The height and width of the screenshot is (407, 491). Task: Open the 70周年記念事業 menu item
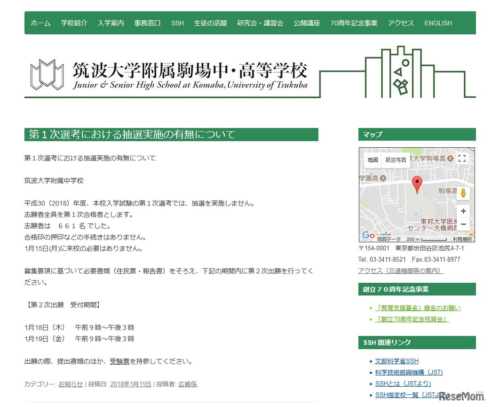point(354,23)
